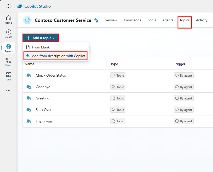Click By agent trigger for Thank you
Screen dimensions: 213x172
184,121
